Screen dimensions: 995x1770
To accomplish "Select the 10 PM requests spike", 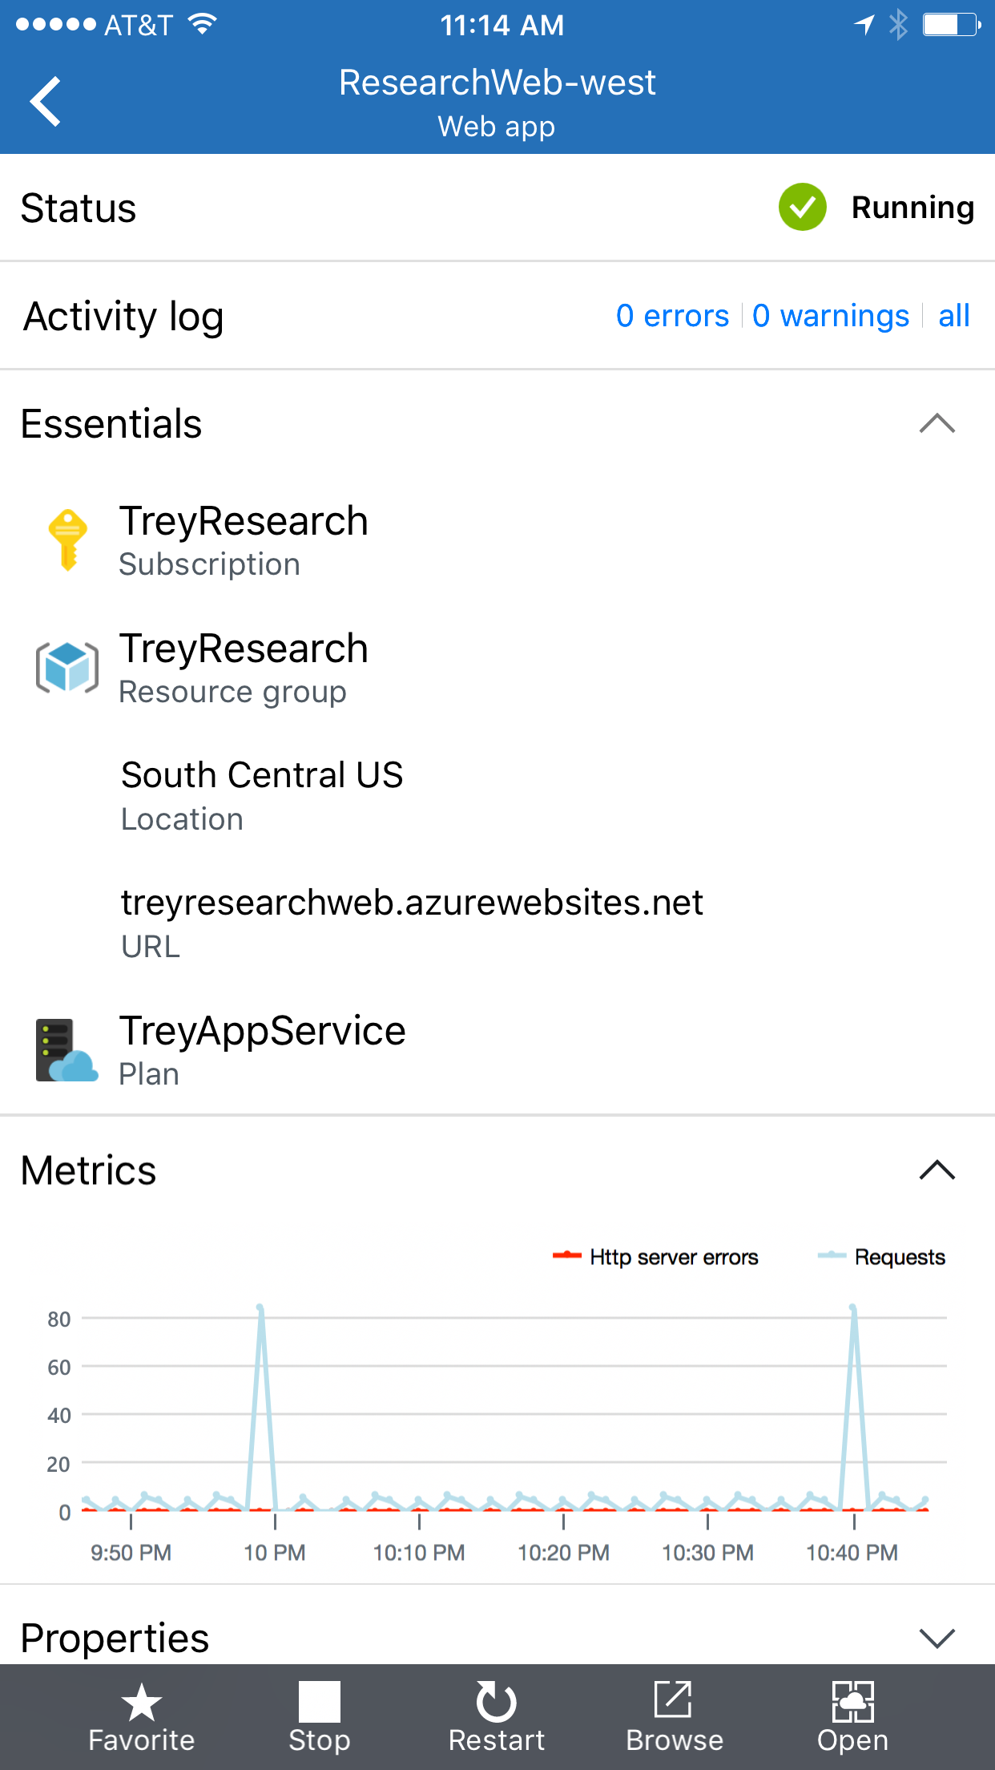I will (x=260, y=1309).
